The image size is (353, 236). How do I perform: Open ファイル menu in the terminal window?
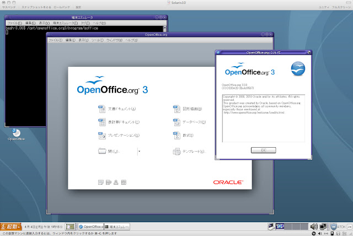(x=14, y=23)
